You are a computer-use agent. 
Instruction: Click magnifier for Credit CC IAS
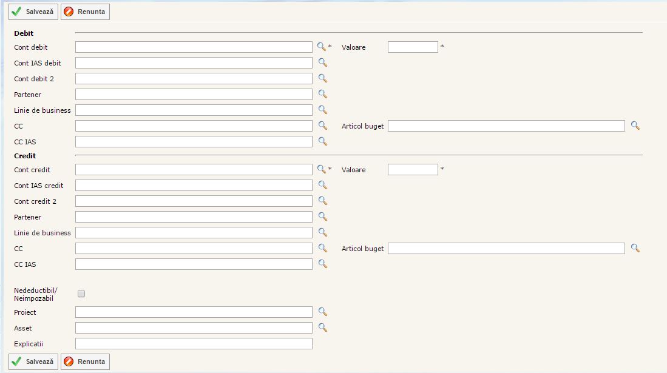click(x=322, y=264)
